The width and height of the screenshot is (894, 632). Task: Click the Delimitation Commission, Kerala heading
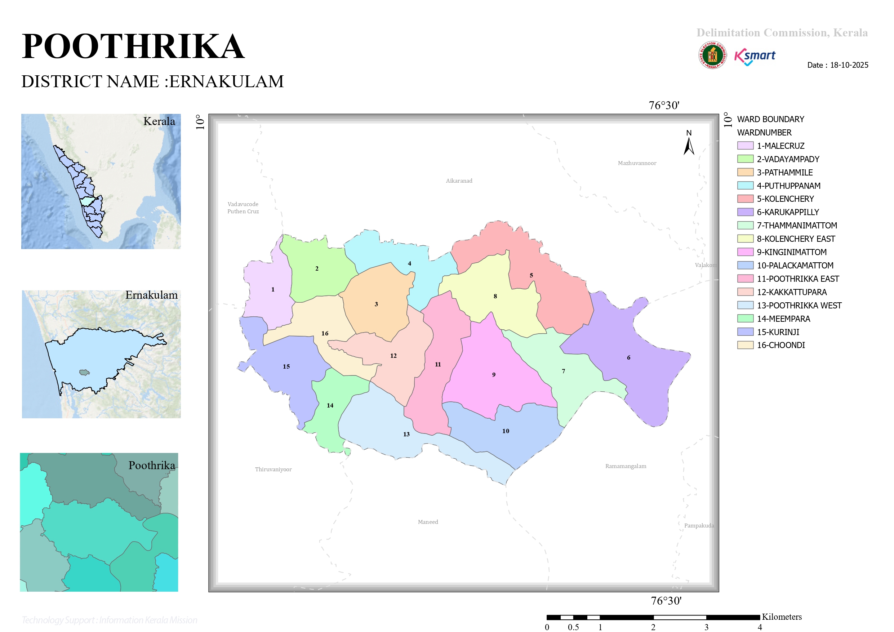(x=782, y=33)
